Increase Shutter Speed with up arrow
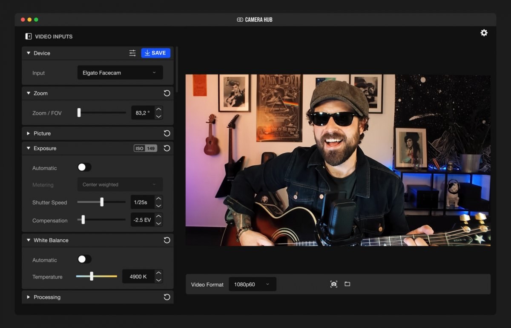The image size is (511, 328). 158,199
